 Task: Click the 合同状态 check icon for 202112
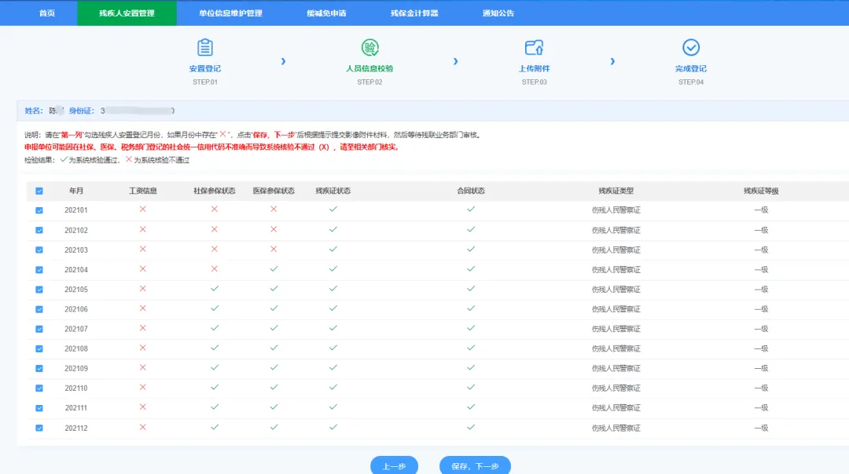(x=471, y=427)
